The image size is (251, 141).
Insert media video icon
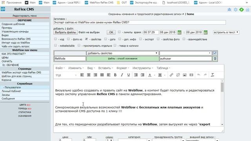click(191, 75)
